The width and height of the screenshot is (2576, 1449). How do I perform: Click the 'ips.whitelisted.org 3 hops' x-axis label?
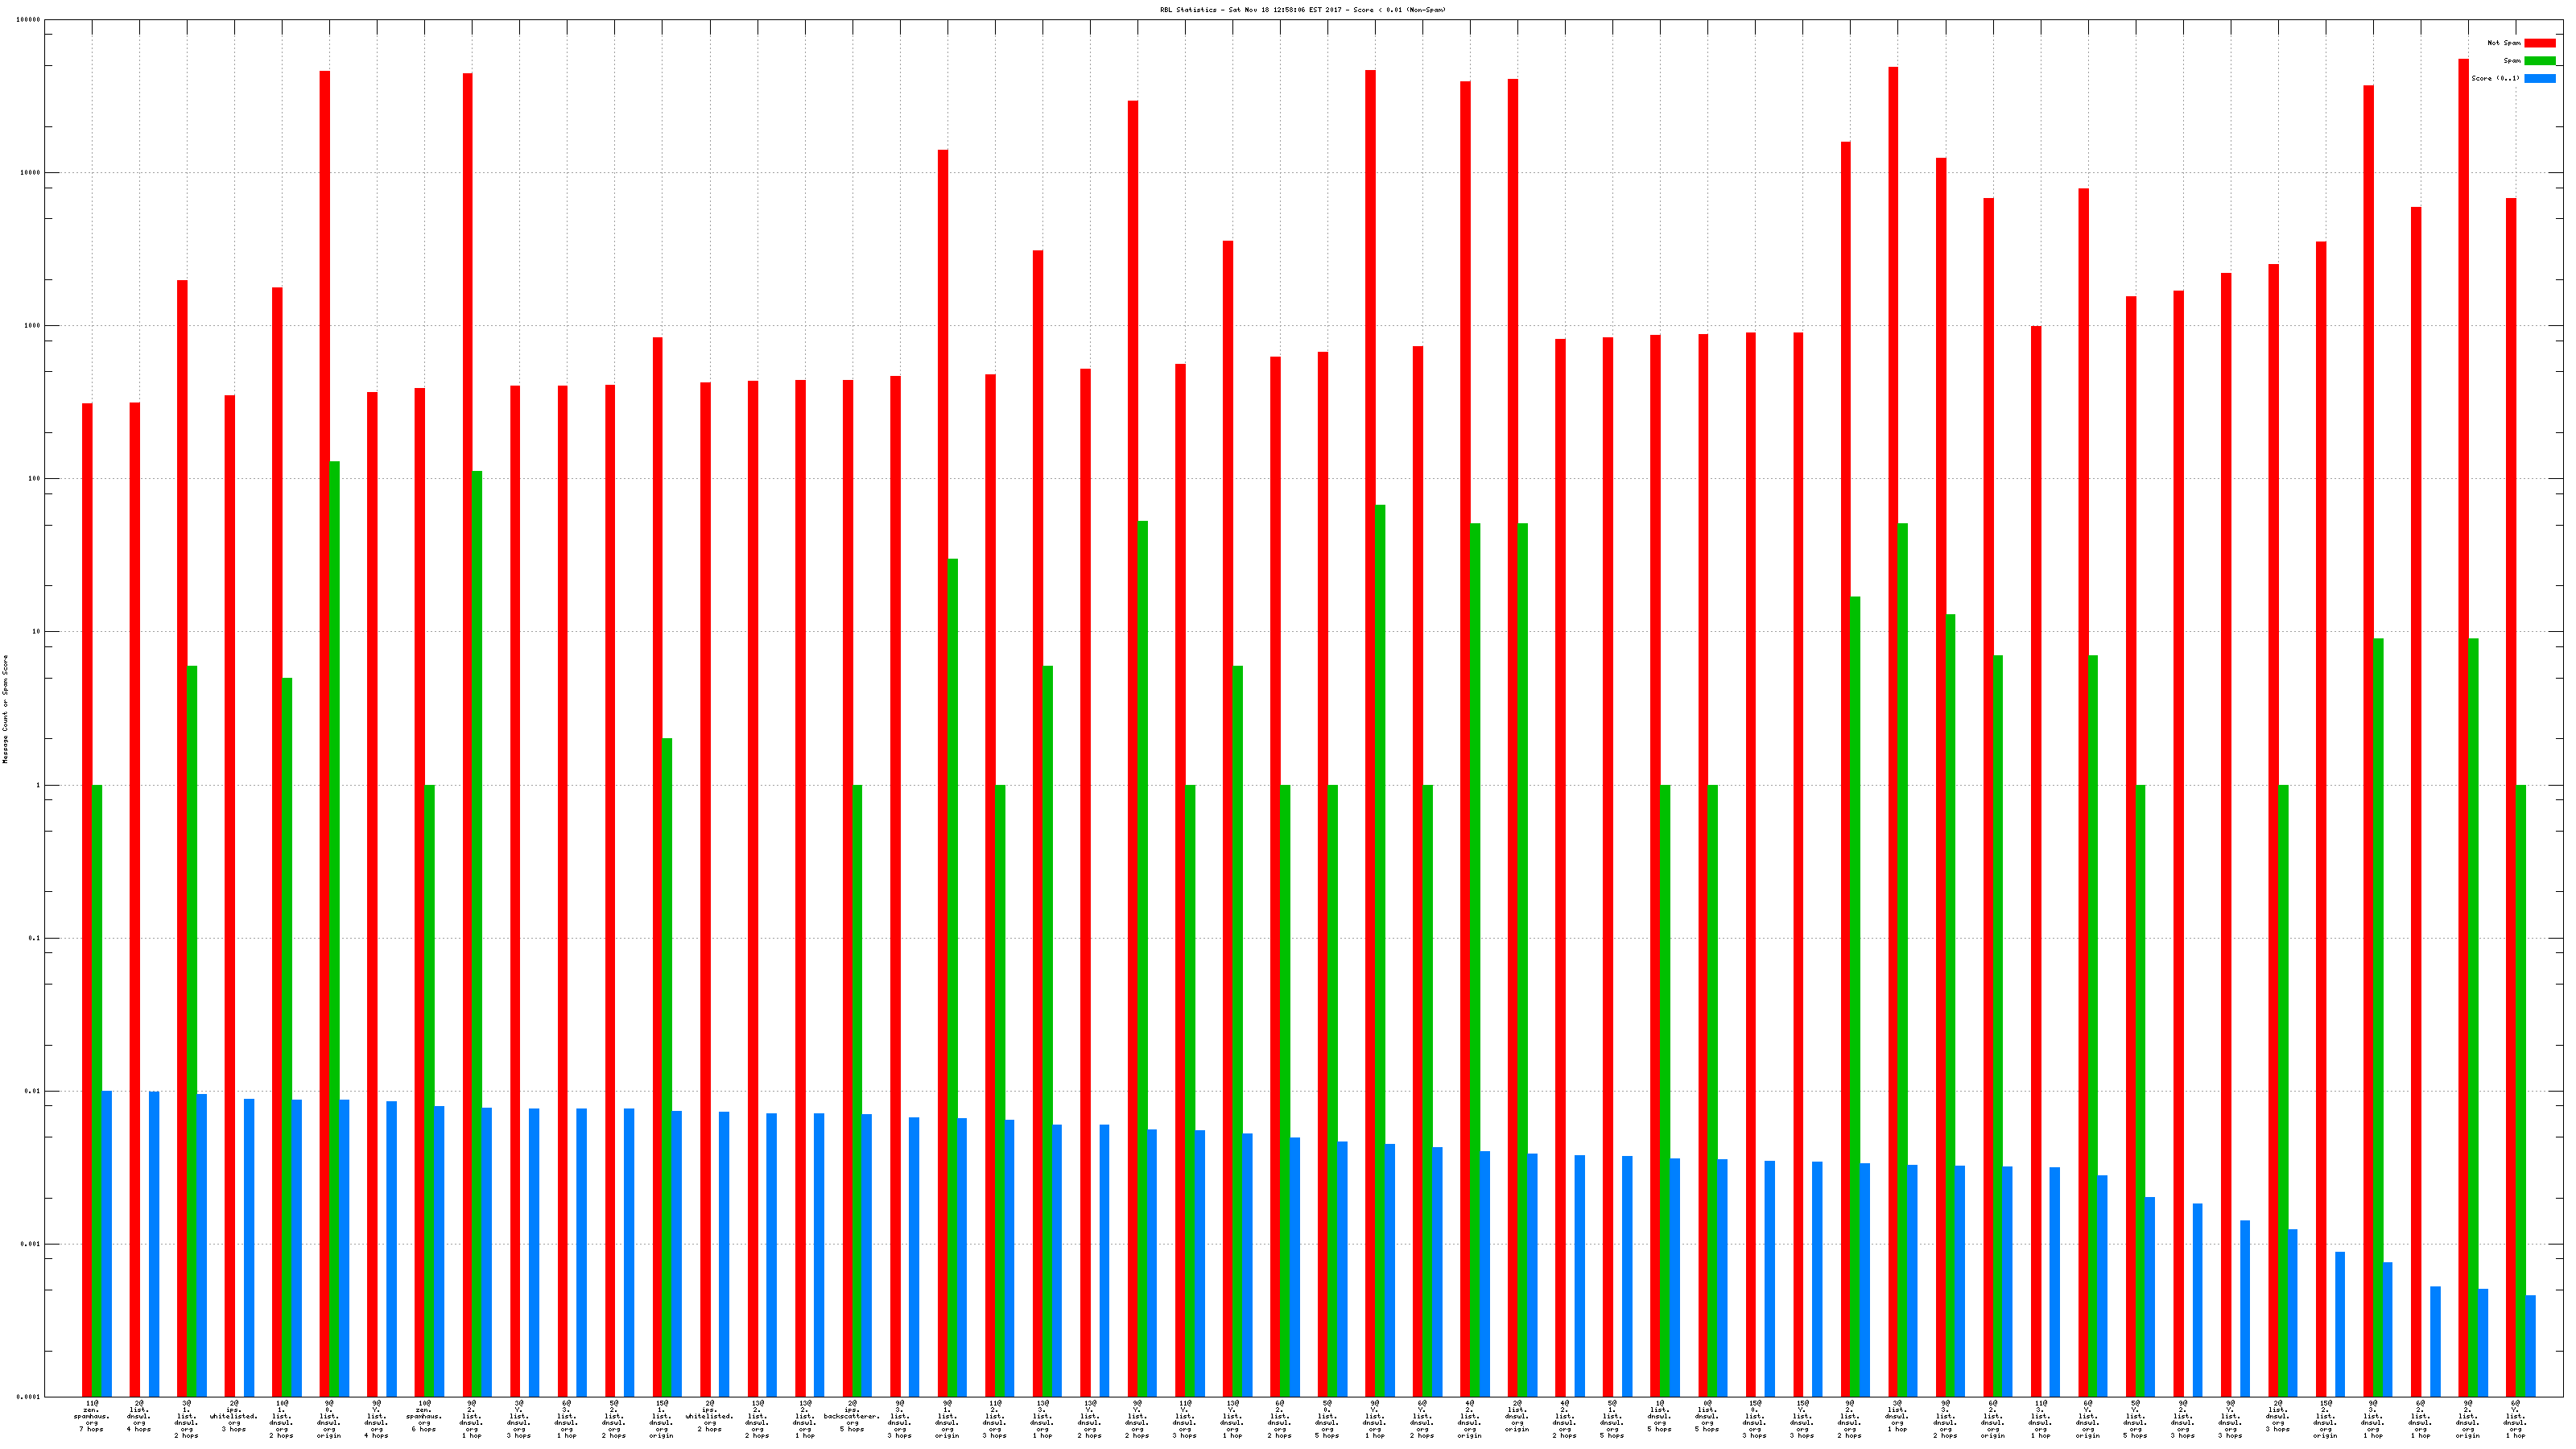(234, 1416)
